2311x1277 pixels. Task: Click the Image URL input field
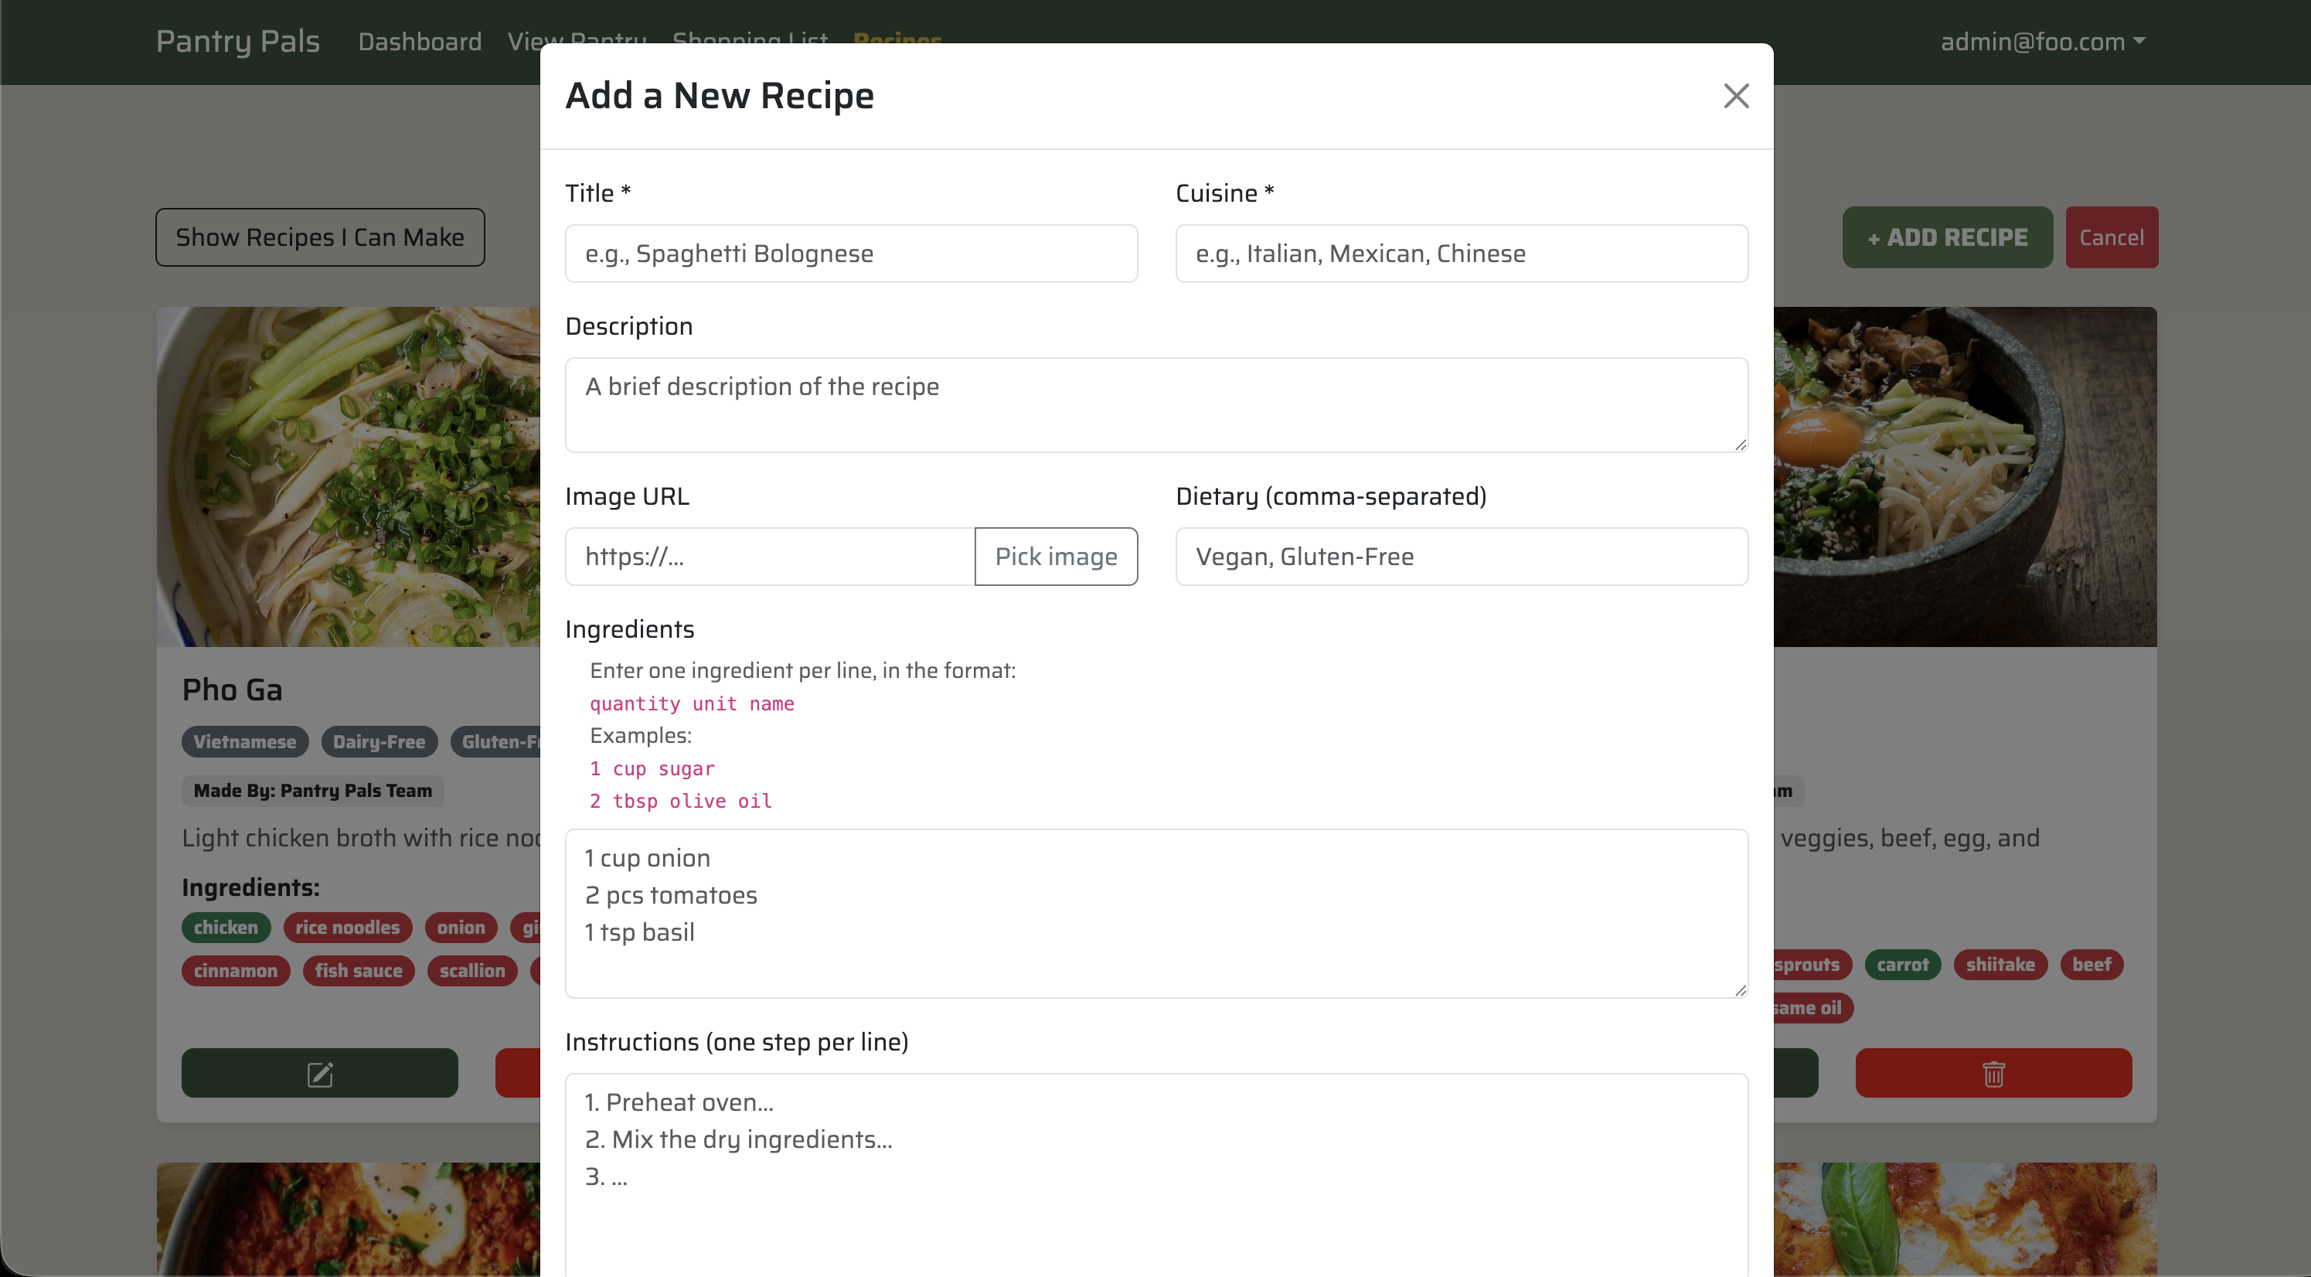(768, 557)
